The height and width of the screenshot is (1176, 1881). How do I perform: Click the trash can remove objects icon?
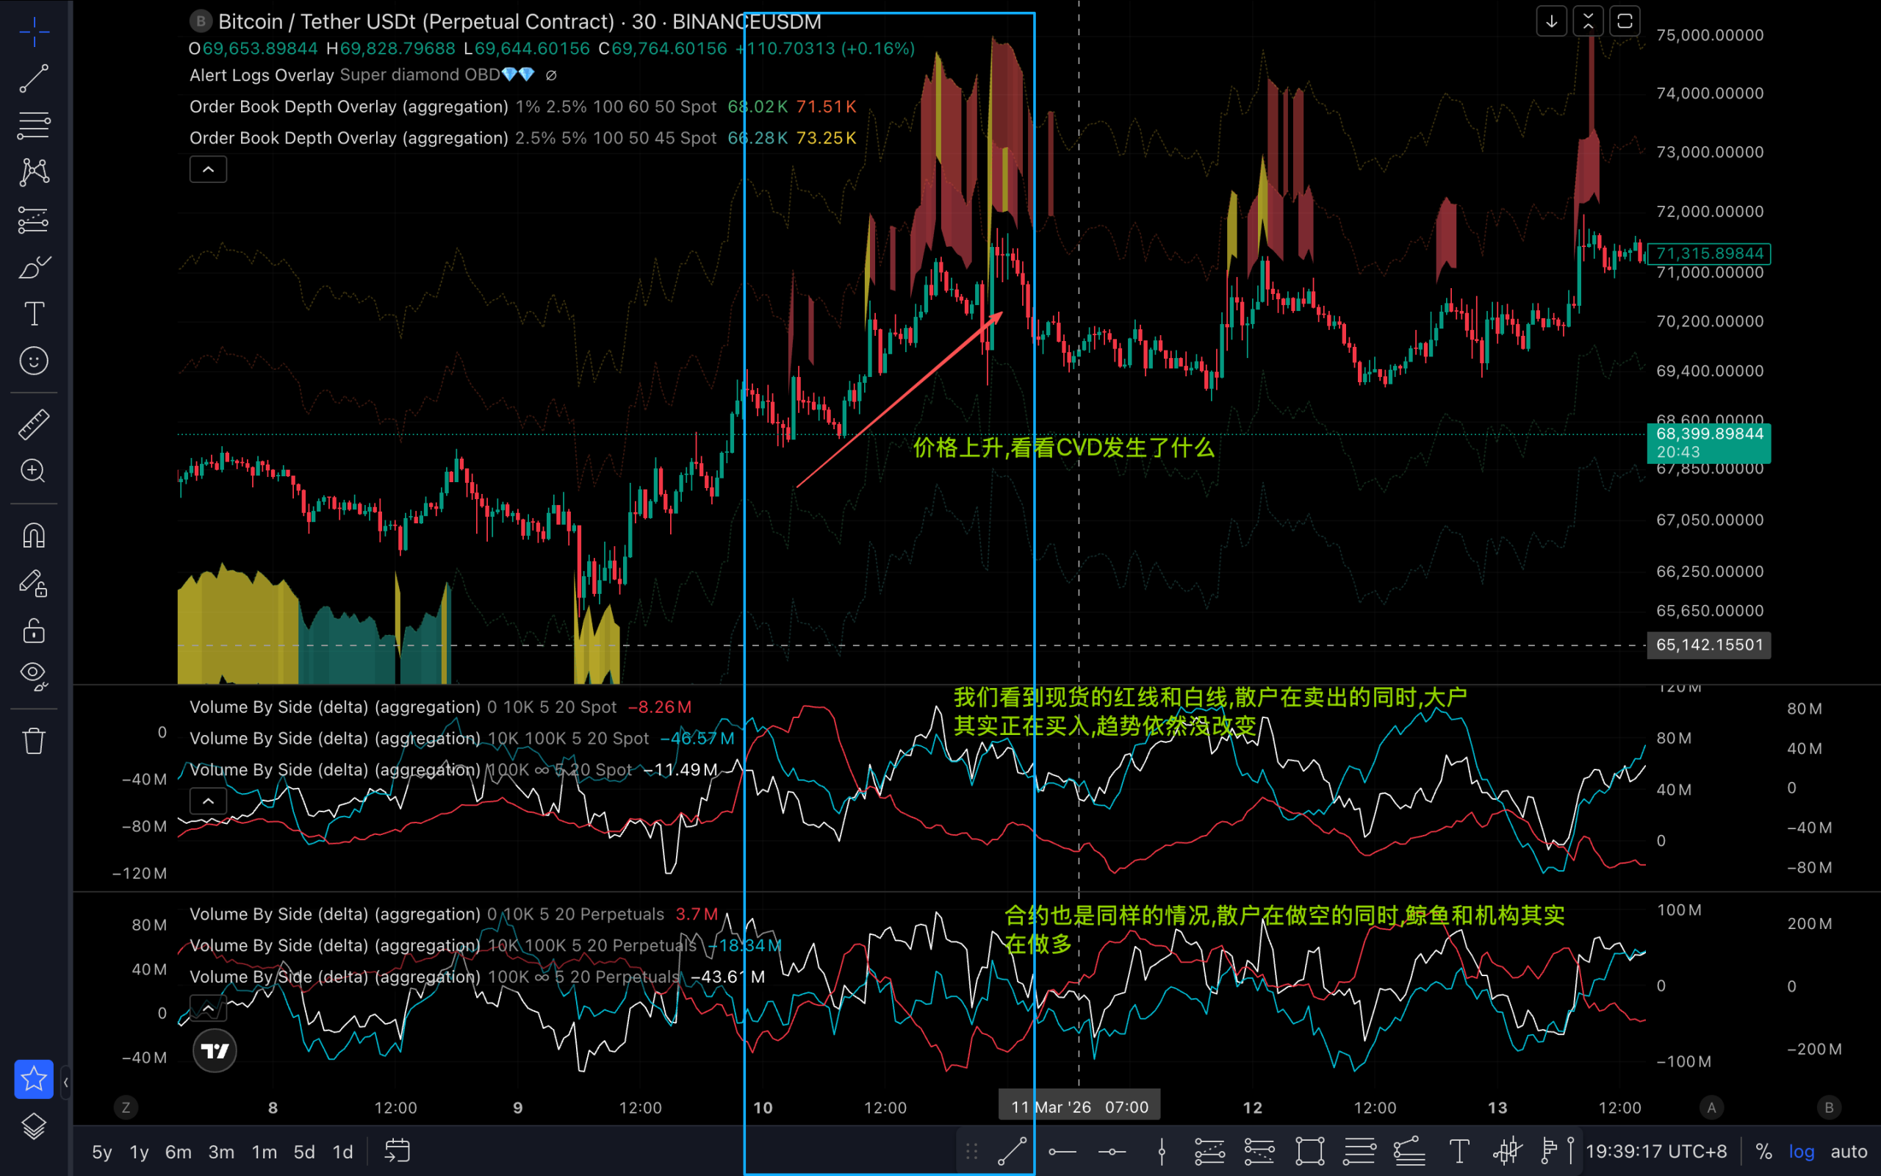pyautogui.click(x=33, y=740)
